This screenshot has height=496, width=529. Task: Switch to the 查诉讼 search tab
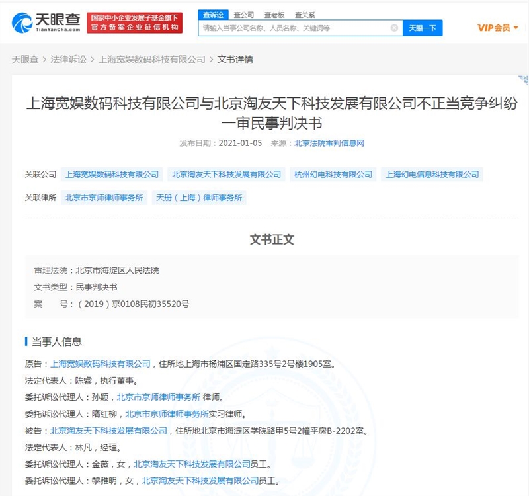tap(213, 15)
